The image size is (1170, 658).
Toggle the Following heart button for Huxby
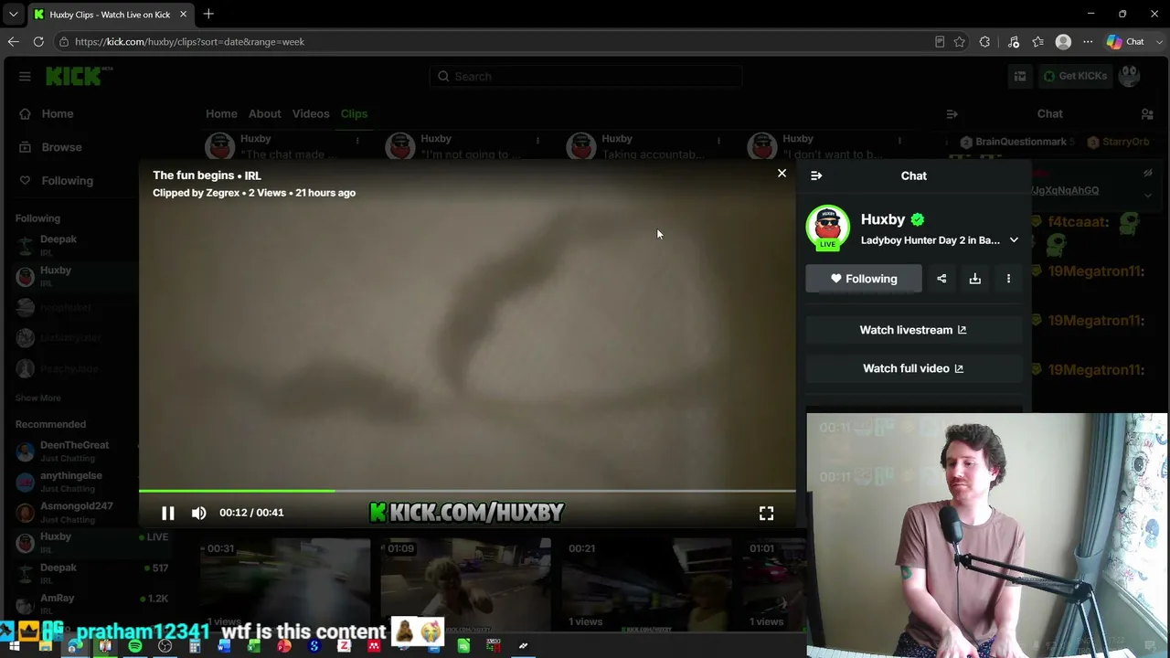[864, 279]
